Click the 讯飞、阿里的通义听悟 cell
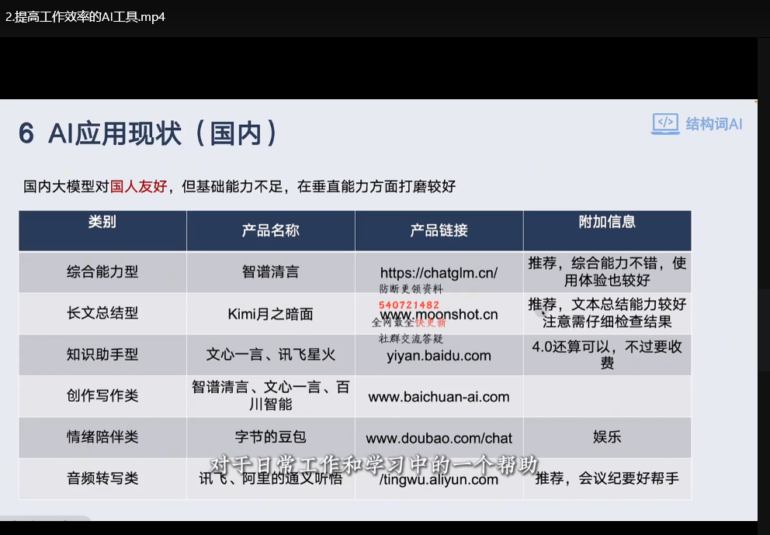 click(x=271, y=478)
